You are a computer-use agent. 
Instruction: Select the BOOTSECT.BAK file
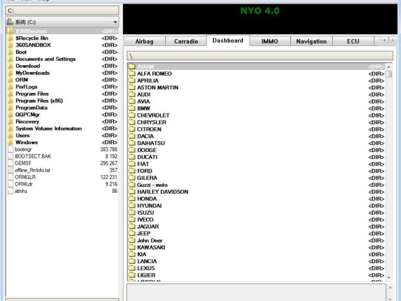(62, 156)
